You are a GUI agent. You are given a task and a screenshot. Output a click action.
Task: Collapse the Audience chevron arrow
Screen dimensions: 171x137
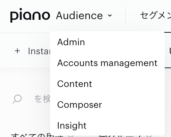point(109,15)
